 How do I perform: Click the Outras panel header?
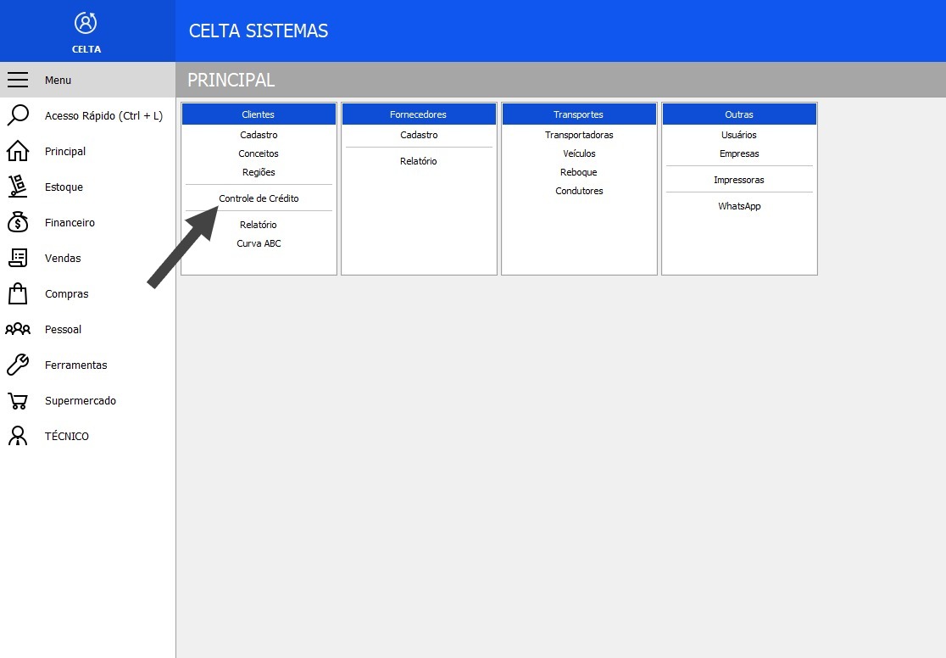tap(739, 114)
